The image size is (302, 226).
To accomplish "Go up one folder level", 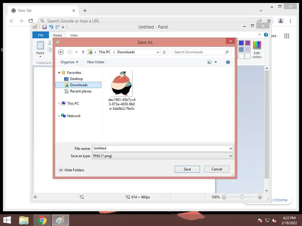I will click(x=83, y=52).
